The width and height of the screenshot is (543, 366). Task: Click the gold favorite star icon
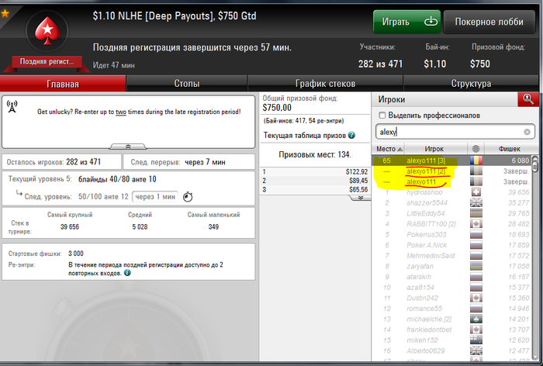tap(5, 13)
